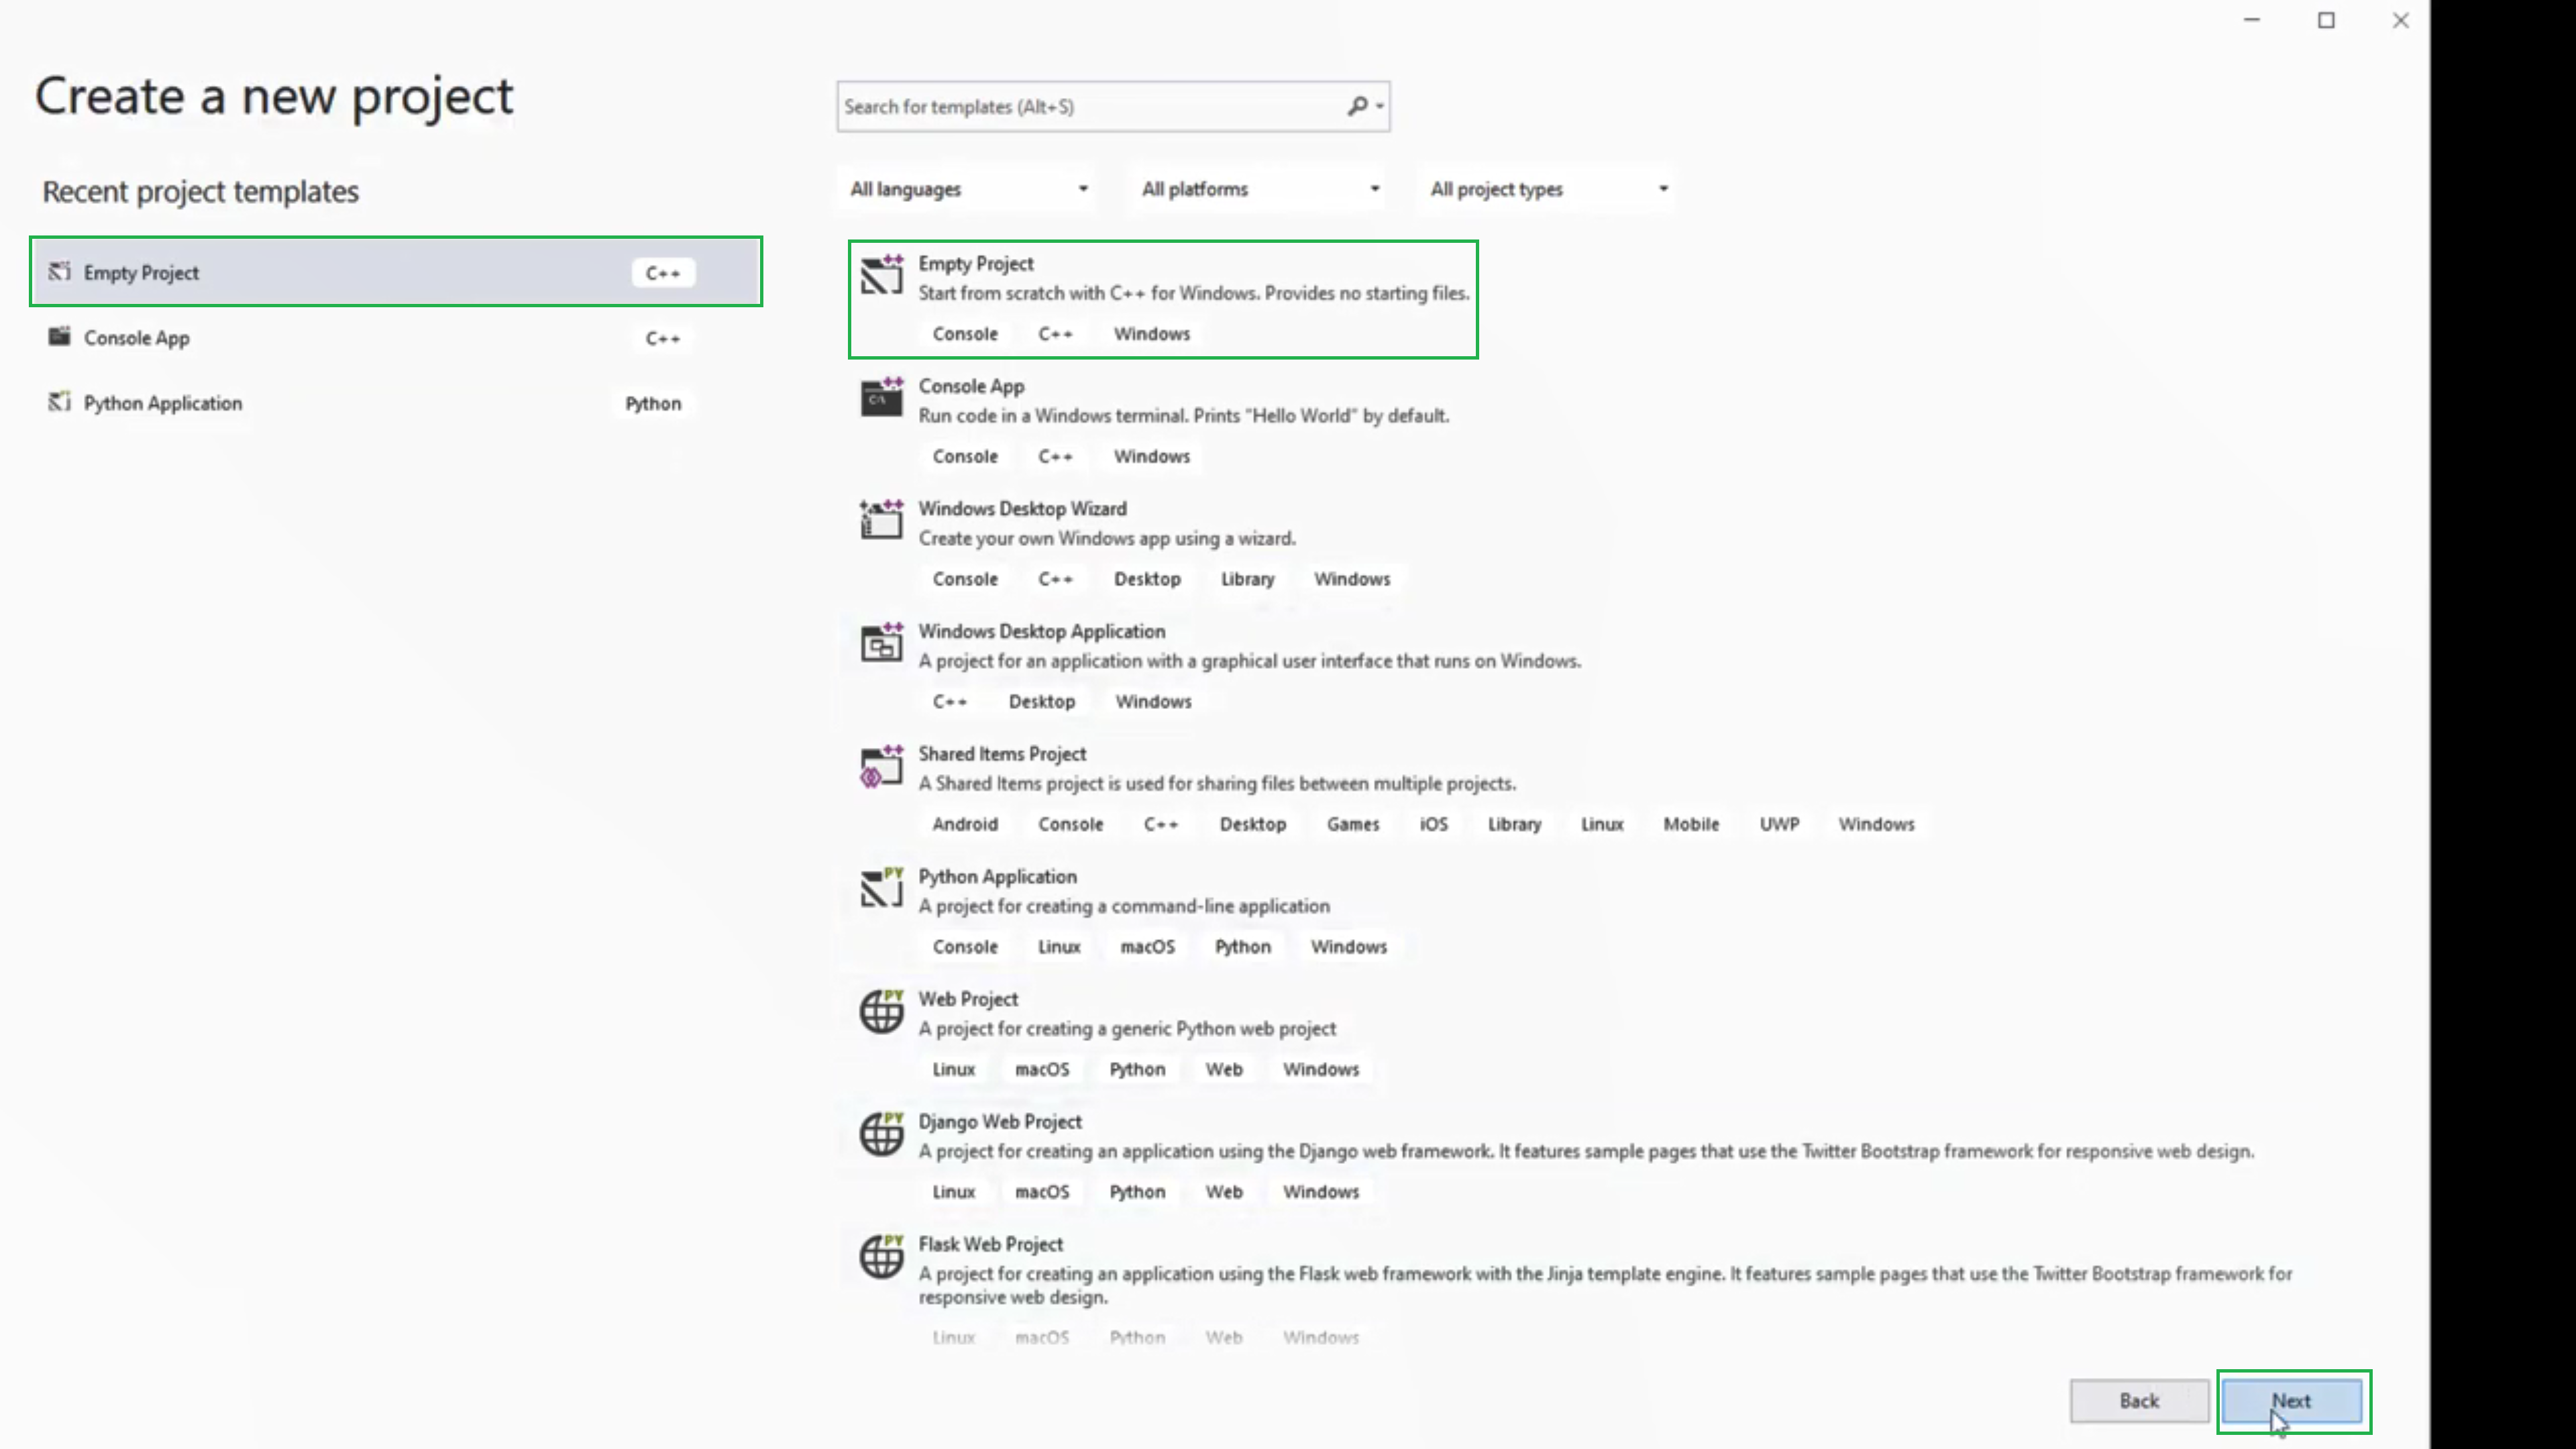Maximize the new project window
2576x1449 pixels.
tap(2326, 20)
